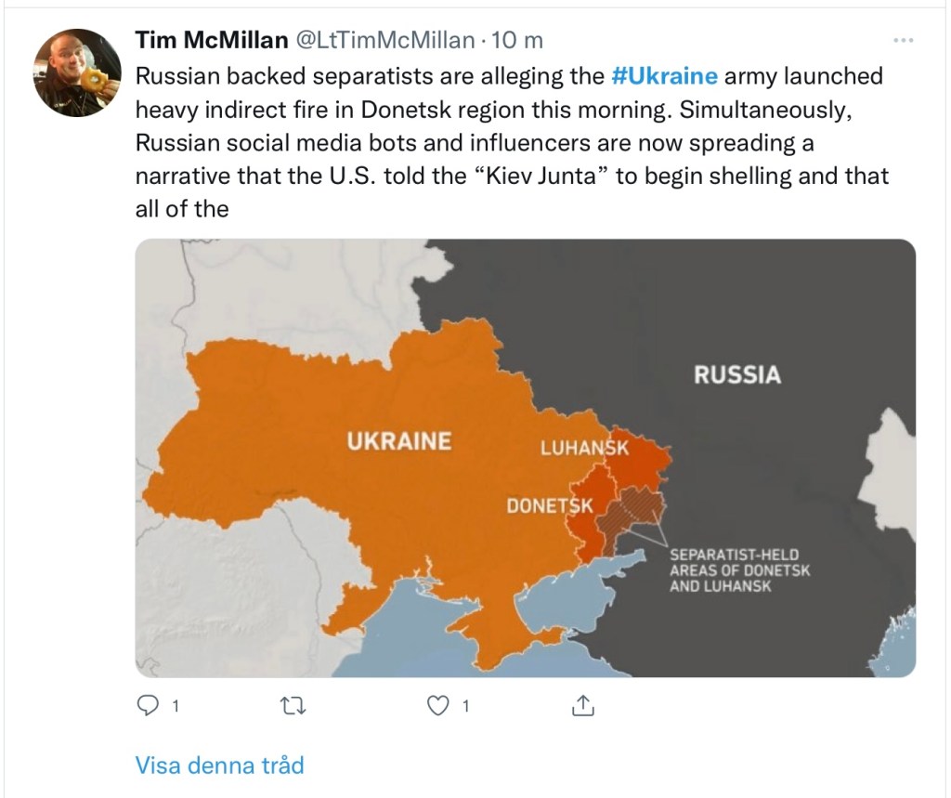Click the RUSSIA label on the map
Image resolution: width=951 pixels, height=798 pixels.
coord(737,375)
